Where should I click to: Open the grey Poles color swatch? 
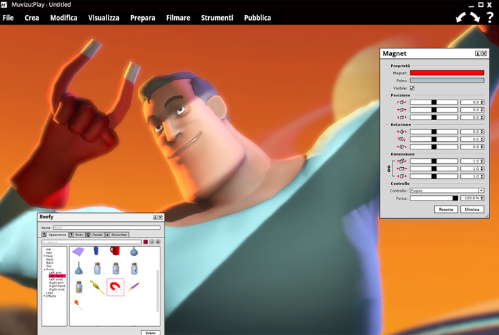point(447,81)
